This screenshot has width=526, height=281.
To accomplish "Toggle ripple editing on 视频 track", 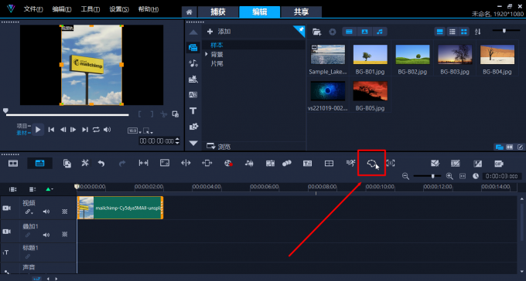I will 29,212.
